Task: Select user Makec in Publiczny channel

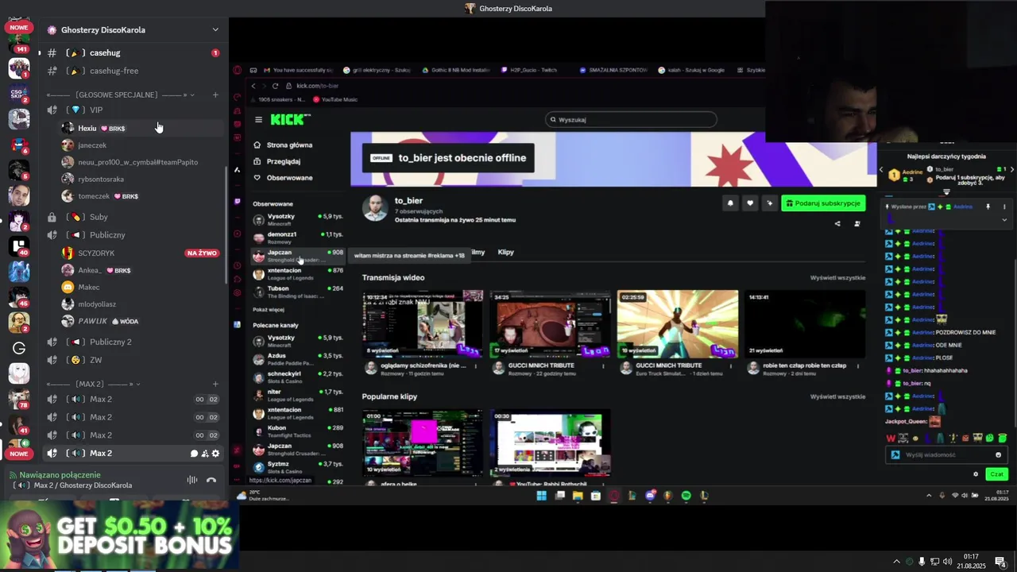Action: pos(141,287)
